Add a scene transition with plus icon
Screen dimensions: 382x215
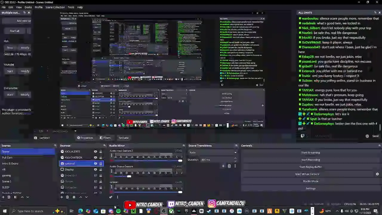[223, 166]
